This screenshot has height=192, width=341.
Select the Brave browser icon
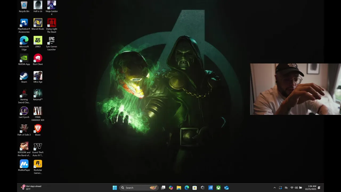pyautogui.click(x=38, y=130)
